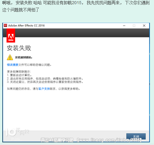Click the 安装失败 heading
The width and height of the screenshot is (154, 145).
pyautogui.click(x=19, y=48)
